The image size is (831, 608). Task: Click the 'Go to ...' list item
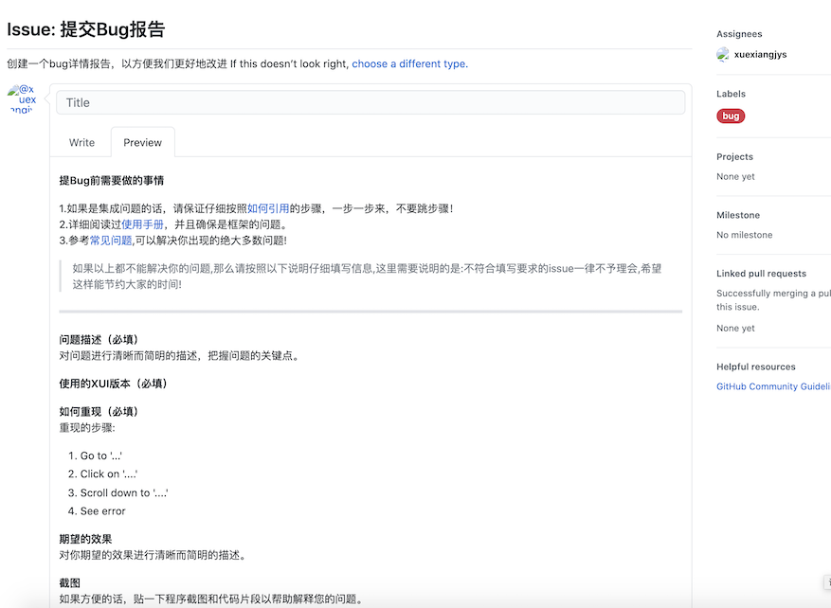tap(101, 456)
